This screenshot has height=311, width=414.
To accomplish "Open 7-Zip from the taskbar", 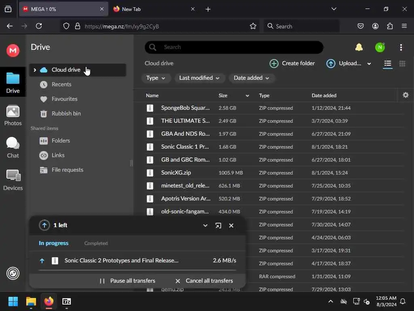I will click(67, 301).
